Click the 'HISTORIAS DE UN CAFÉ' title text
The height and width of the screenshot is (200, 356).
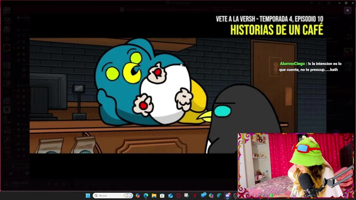[277, 30]
